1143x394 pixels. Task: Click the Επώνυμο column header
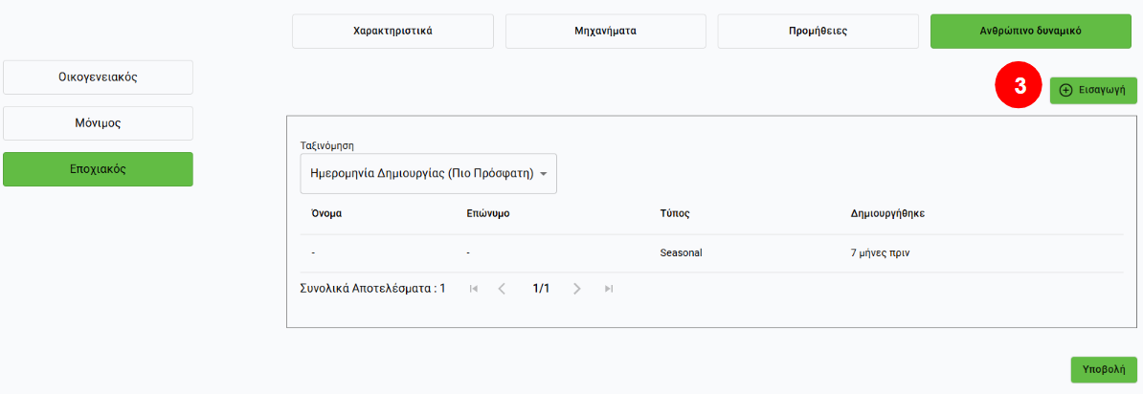487,213
